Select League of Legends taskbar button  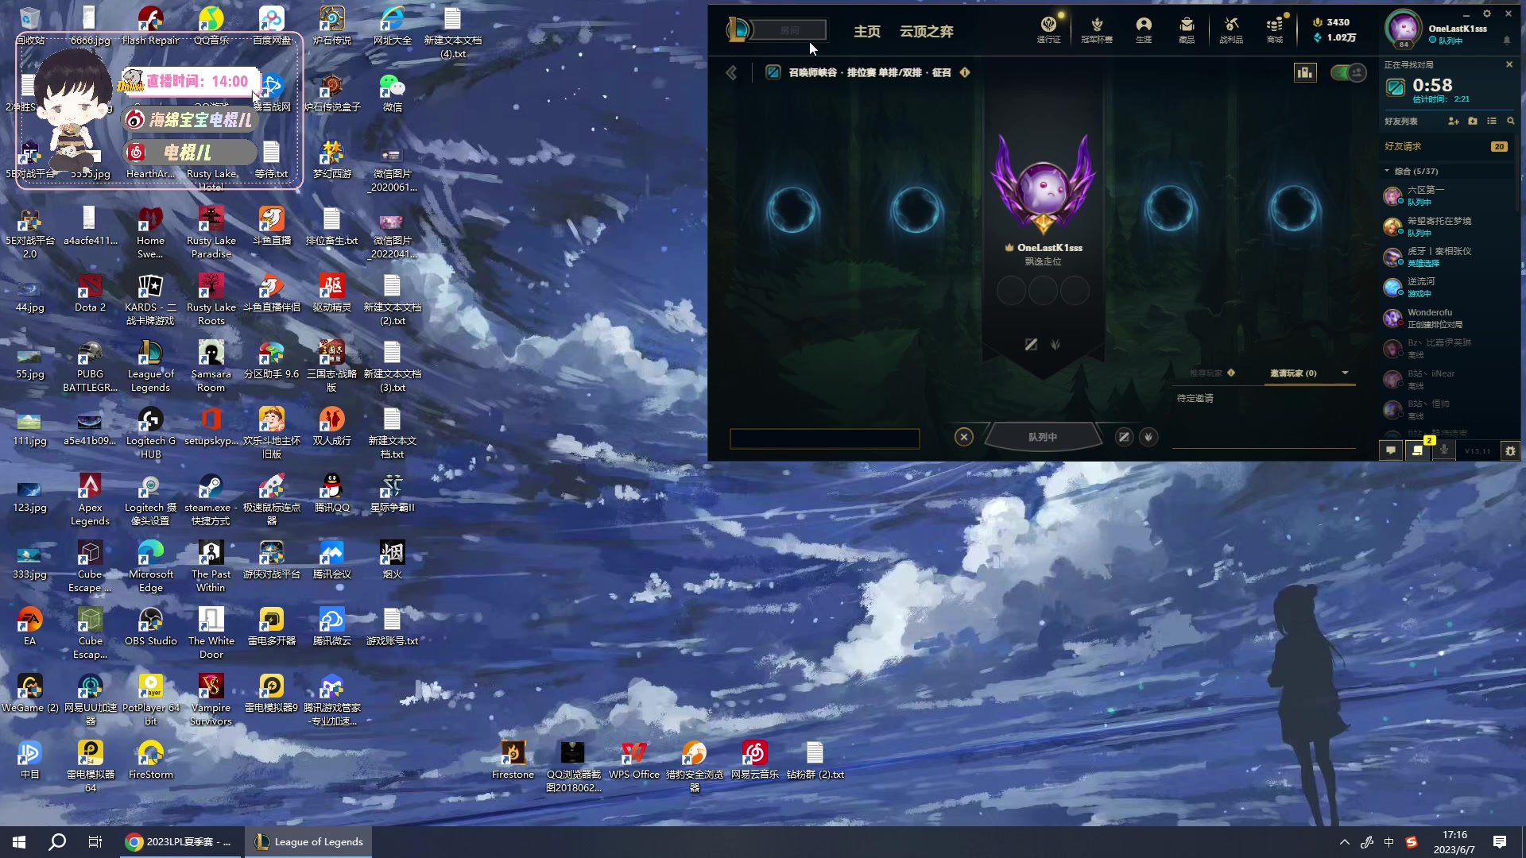309,842
